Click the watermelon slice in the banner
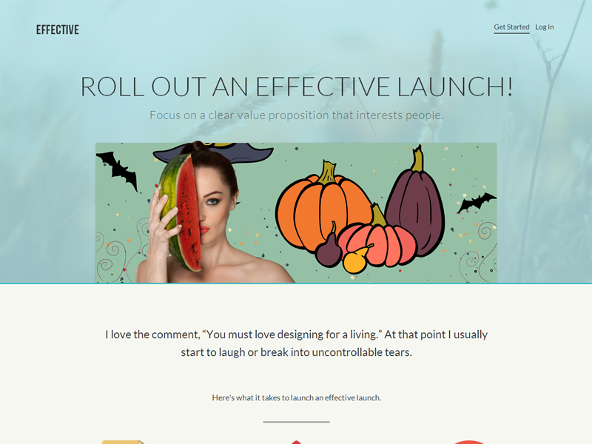 181,212
